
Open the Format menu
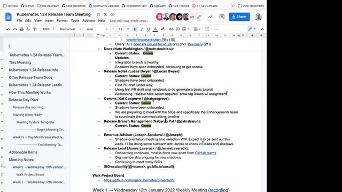tap(62, 21)
